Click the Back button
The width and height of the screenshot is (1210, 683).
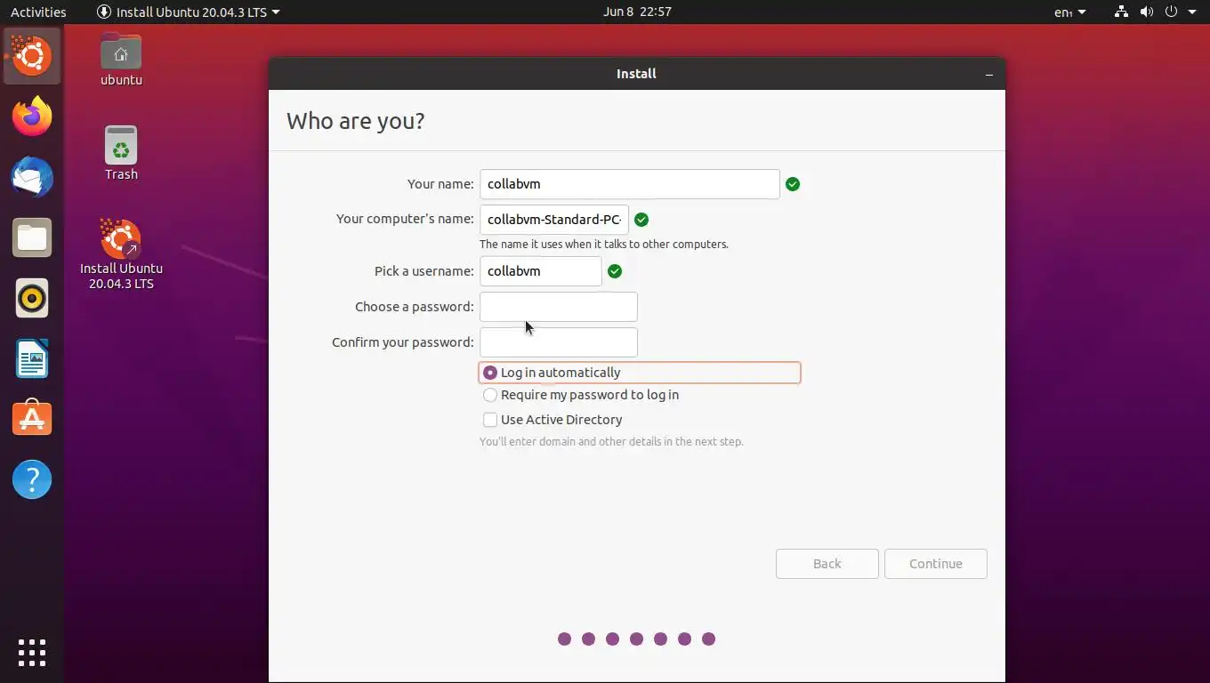(827, 564)
